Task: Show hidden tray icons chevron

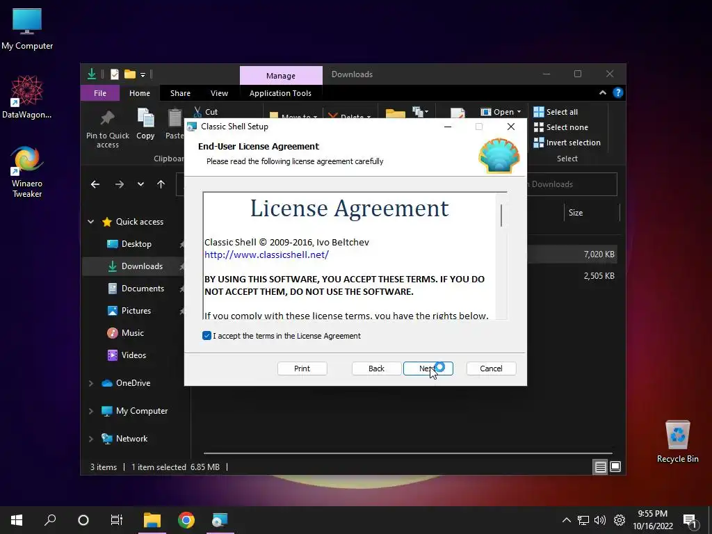Action: click(x=566, y=520)
